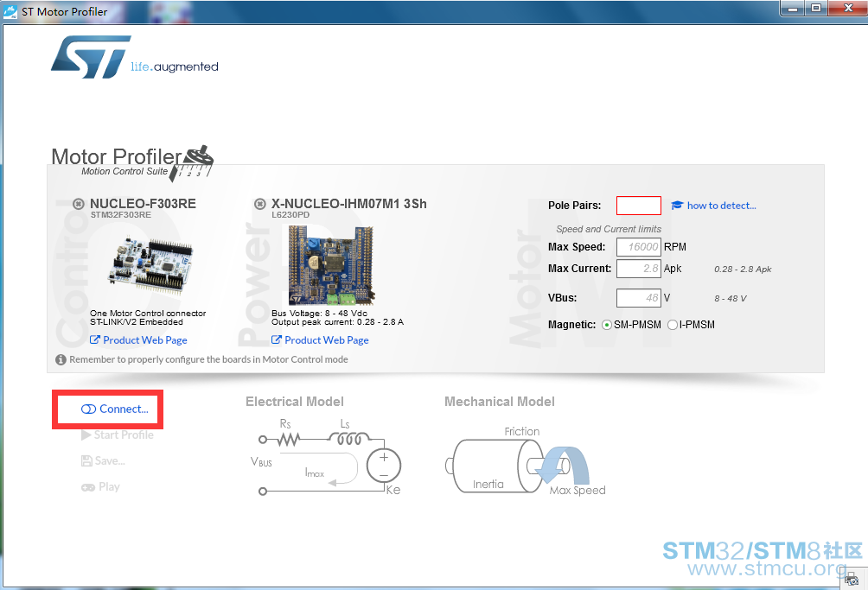The image size is (868, 590).
Task: Click the Mechanical Model motor diagram
Action: coord(526,461)
